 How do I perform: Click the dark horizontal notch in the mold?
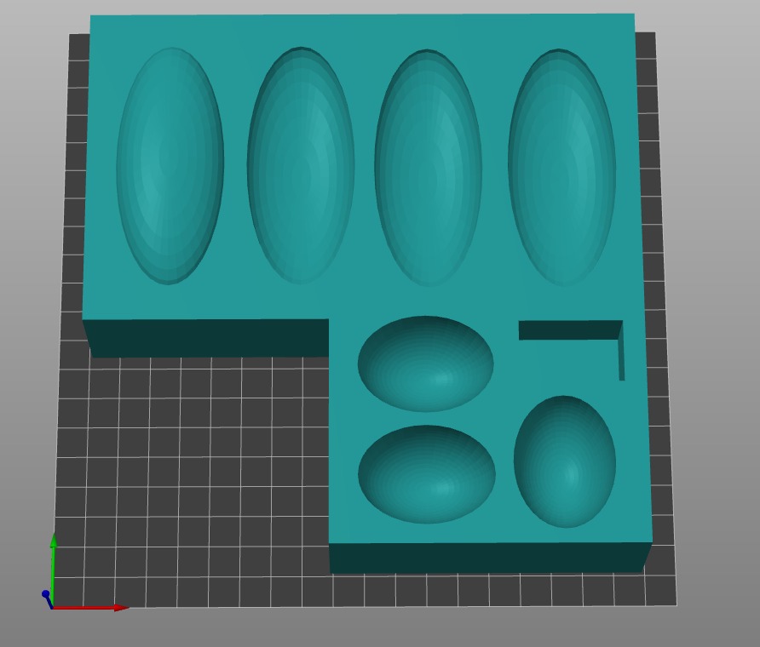(568, 330)
